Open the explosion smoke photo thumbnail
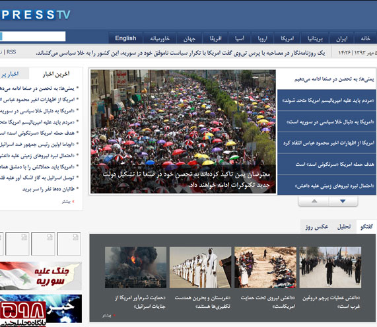 [x=135, y=268]
